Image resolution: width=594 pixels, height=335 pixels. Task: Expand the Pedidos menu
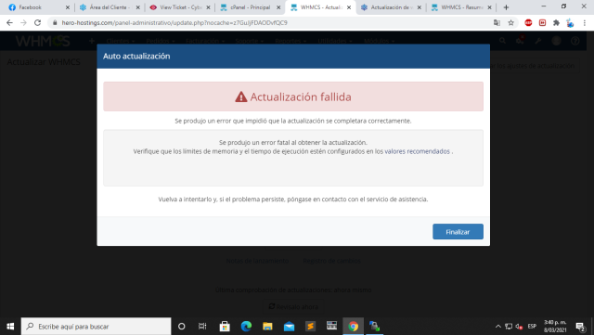tap(161, 41)
